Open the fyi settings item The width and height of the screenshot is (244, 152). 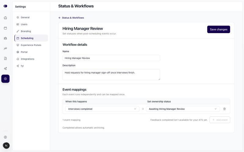(31, 66)
